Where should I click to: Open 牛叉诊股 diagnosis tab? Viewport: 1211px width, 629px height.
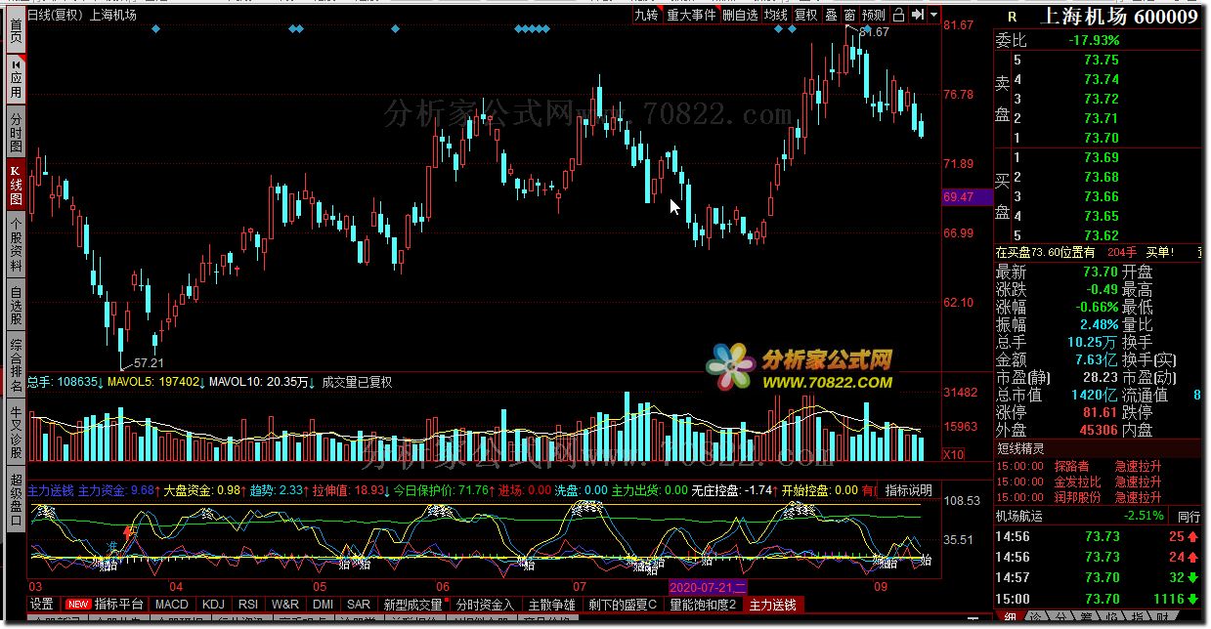16,431
